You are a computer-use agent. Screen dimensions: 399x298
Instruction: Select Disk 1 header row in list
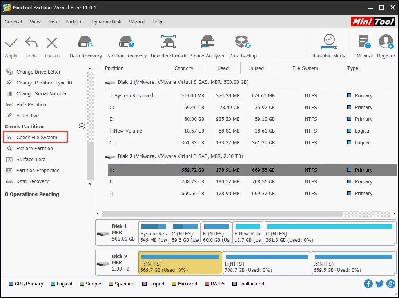click(250, 82)
